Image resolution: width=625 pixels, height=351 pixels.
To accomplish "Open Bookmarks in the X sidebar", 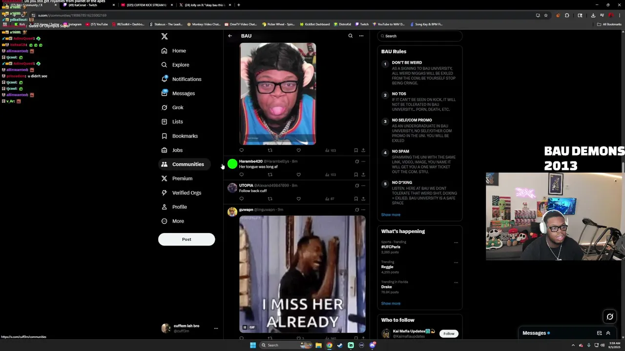I will pyautogui.click(x=179, y=136).
